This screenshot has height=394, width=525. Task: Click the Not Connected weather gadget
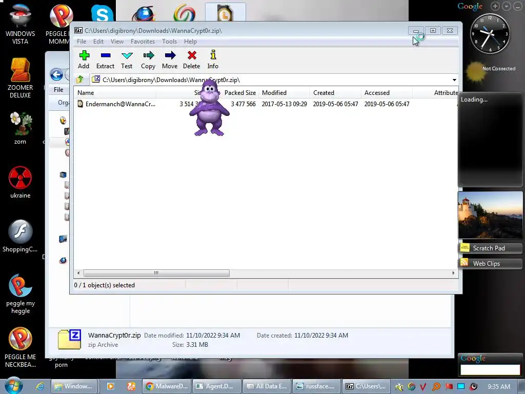coord(490,71)
